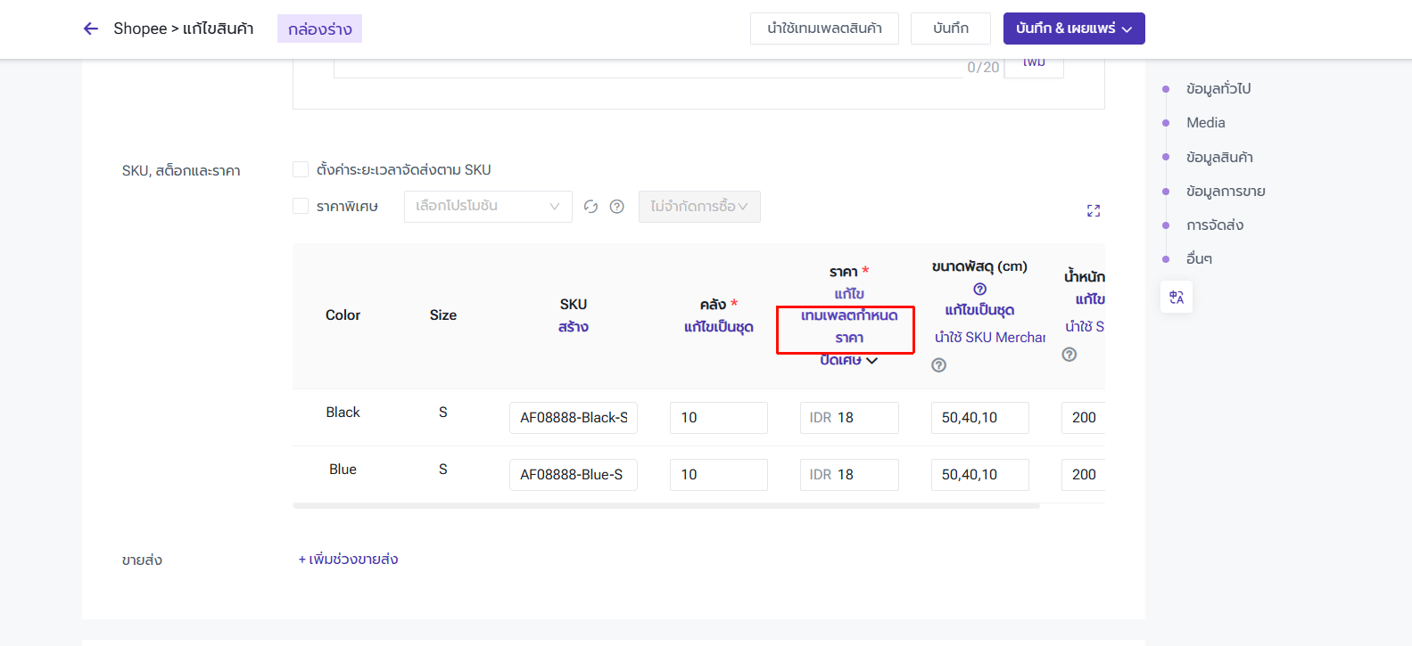Screen dimensions: 1412x646
Task: Tick the ราคาพิเศษ checkbox
Action: (x=301, y=206)
